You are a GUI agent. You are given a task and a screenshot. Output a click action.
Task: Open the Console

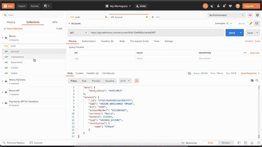coord(36,143)
